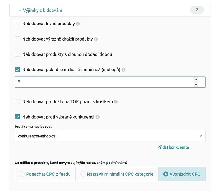Check Nebiddovat produkty na TOP pozici s košíkem
Viewport: 217px width, 191px height.
[x=17, y=101]
